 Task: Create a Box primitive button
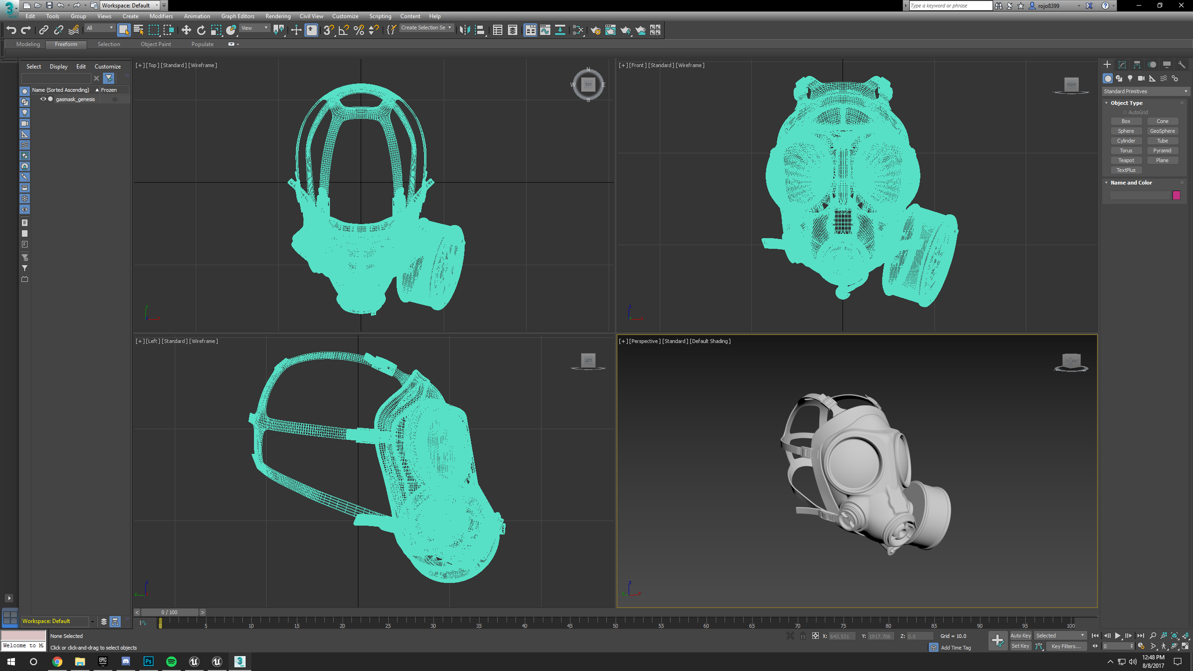(x=1126, y=121)
